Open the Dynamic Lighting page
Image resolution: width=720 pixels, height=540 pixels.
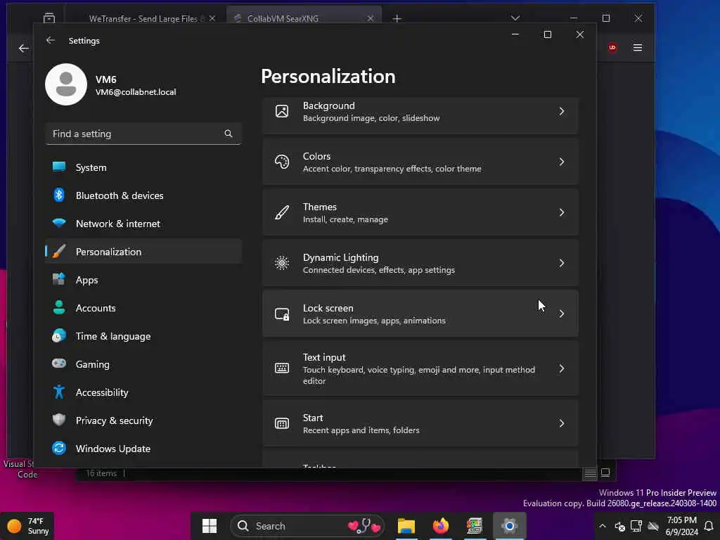tap(420, 263)
